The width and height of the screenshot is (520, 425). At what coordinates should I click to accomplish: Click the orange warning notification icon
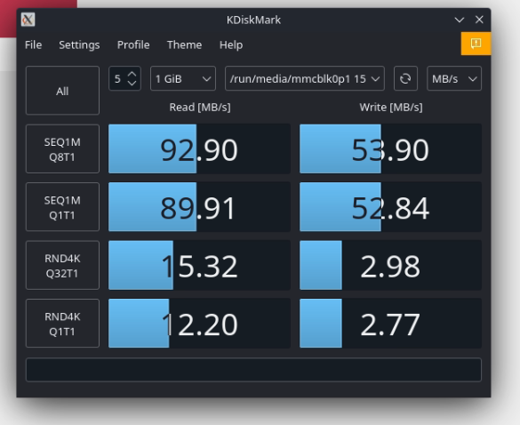tap(476, 44)
